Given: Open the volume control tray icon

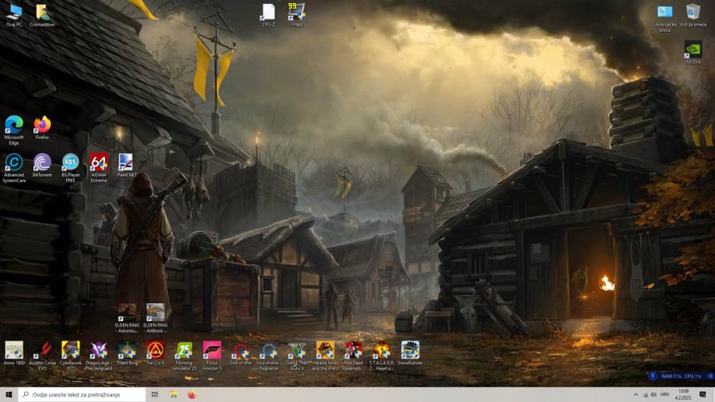Looking at the screenshot, I should click(654, 395).
